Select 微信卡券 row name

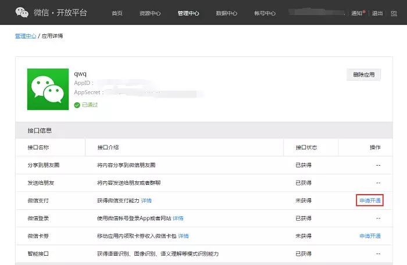38,236
